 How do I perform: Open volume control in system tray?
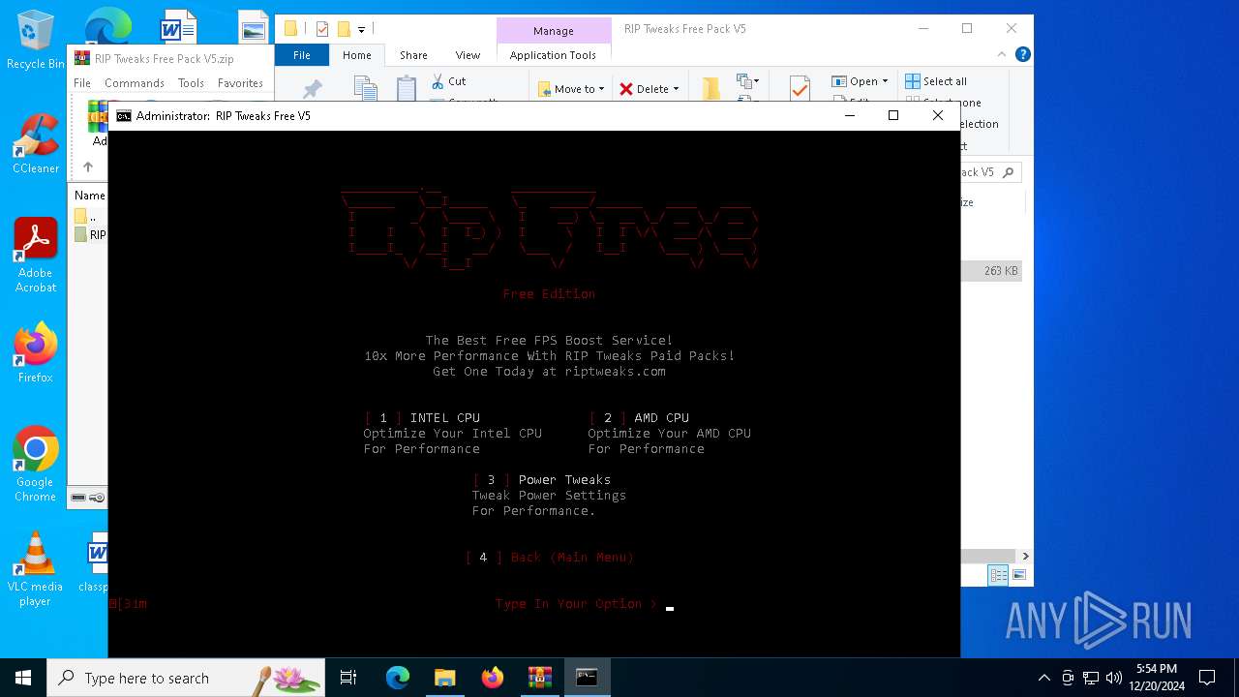[x=1114, y=678]
